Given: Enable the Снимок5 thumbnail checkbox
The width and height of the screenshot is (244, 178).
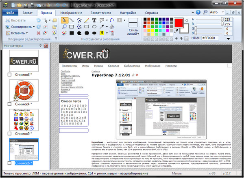Looking at the screenshot, I should tap(10, 133).
